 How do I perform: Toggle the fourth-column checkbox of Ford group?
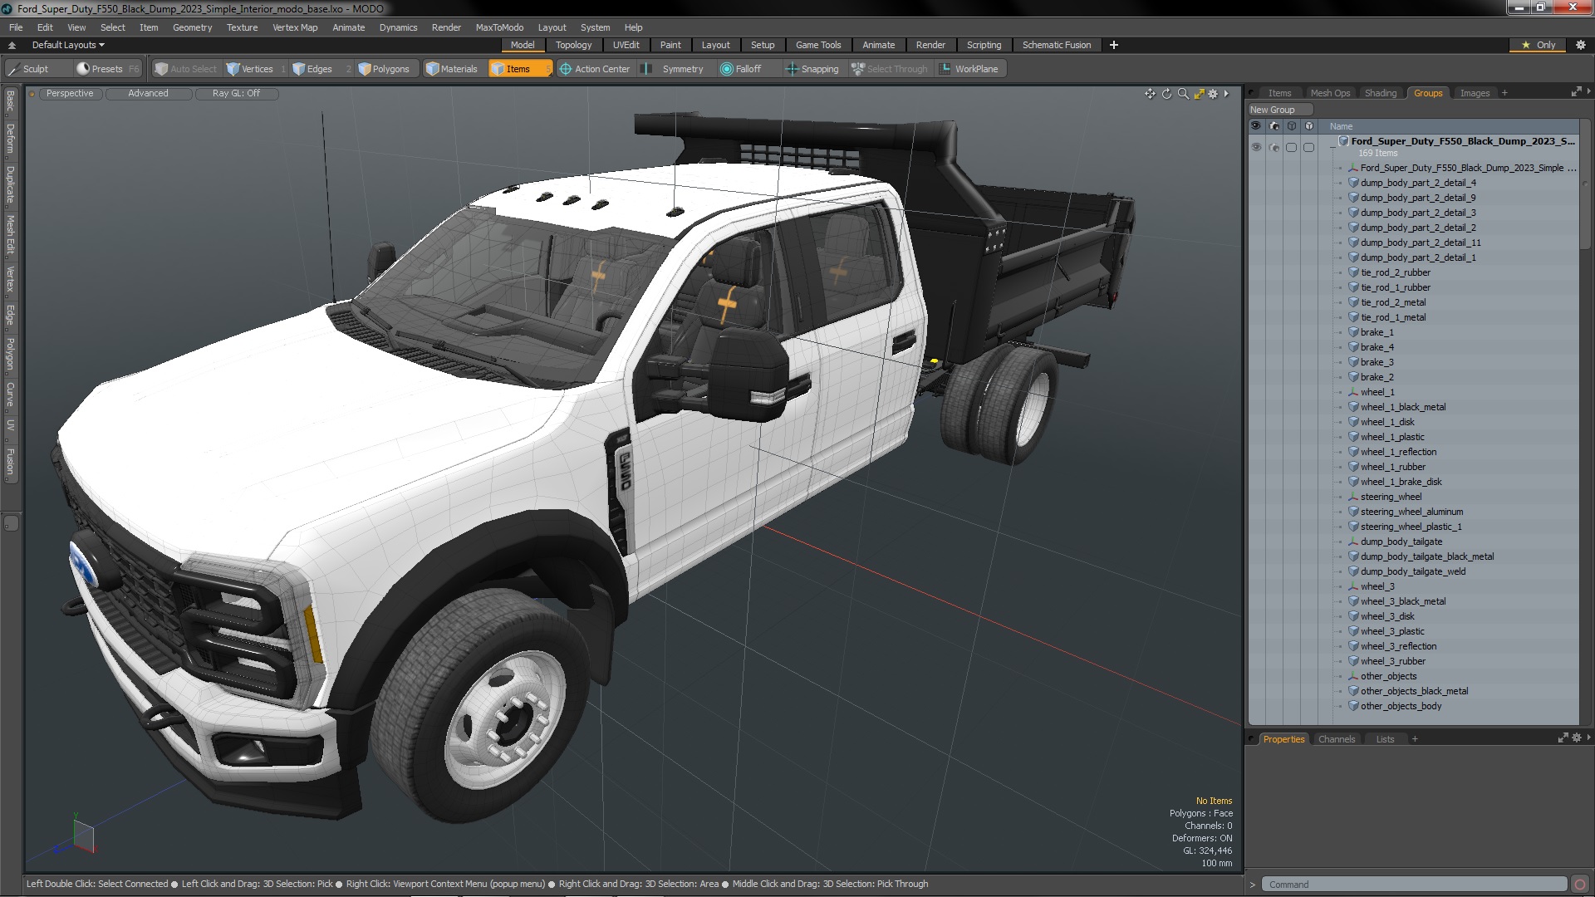click(x=1308, y=147)
